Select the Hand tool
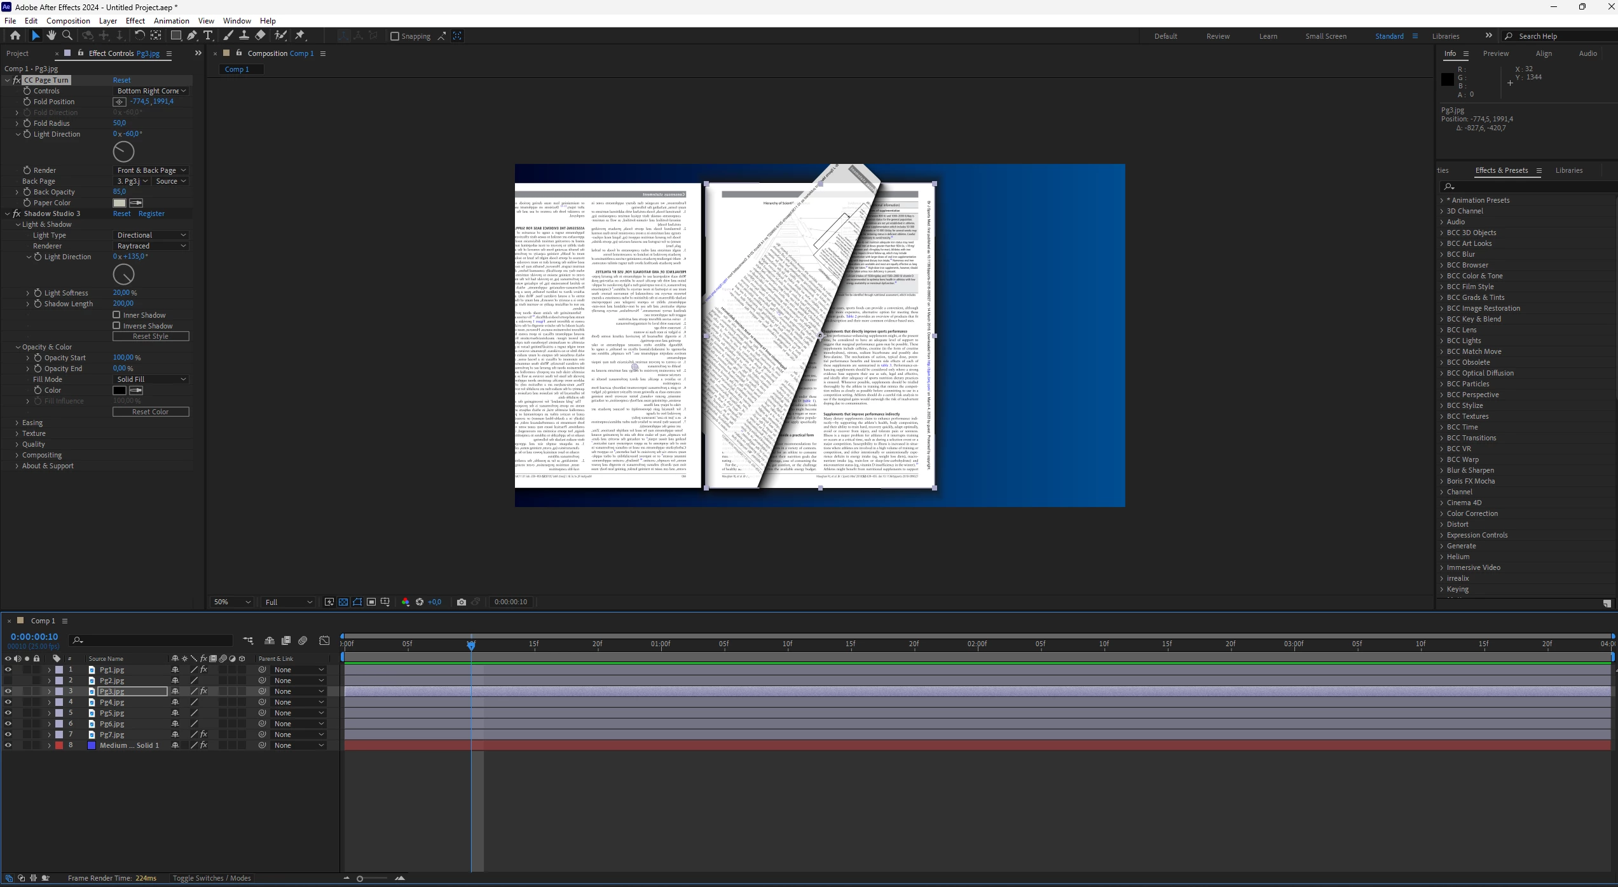The image size is (1618, 887). [x=51, y=36]
